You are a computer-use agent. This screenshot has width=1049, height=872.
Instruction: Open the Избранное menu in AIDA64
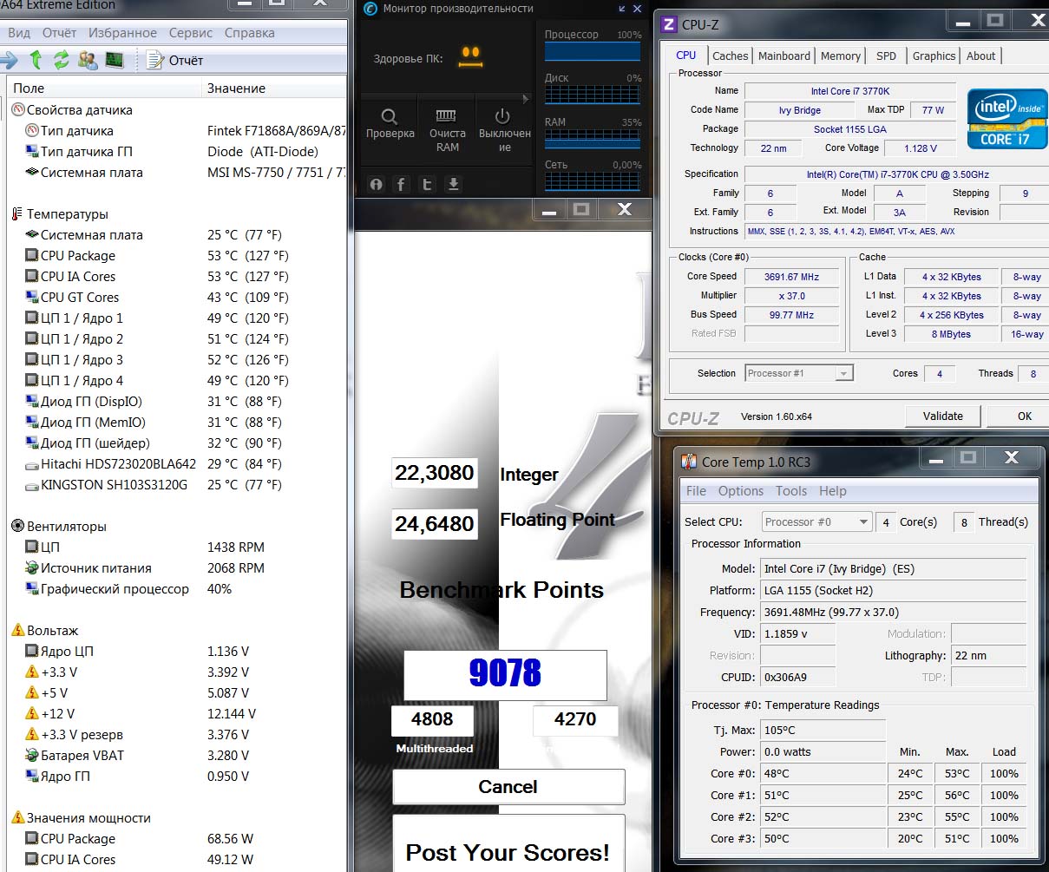[x=122, y=33]
